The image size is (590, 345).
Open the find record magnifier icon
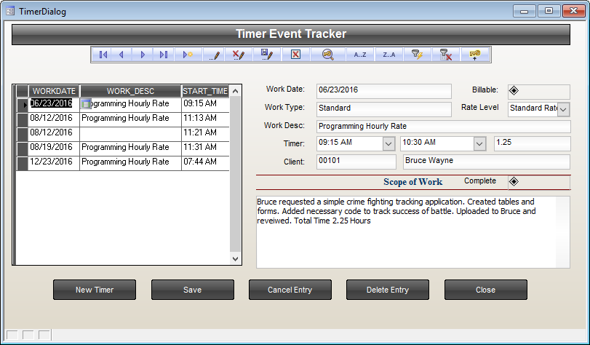click(x=327, y=55)
